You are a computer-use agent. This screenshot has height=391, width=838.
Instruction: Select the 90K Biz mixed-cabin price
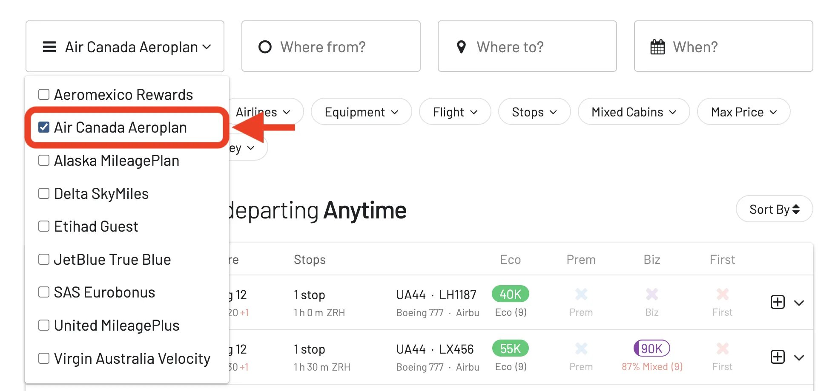[x=652, y=348]
